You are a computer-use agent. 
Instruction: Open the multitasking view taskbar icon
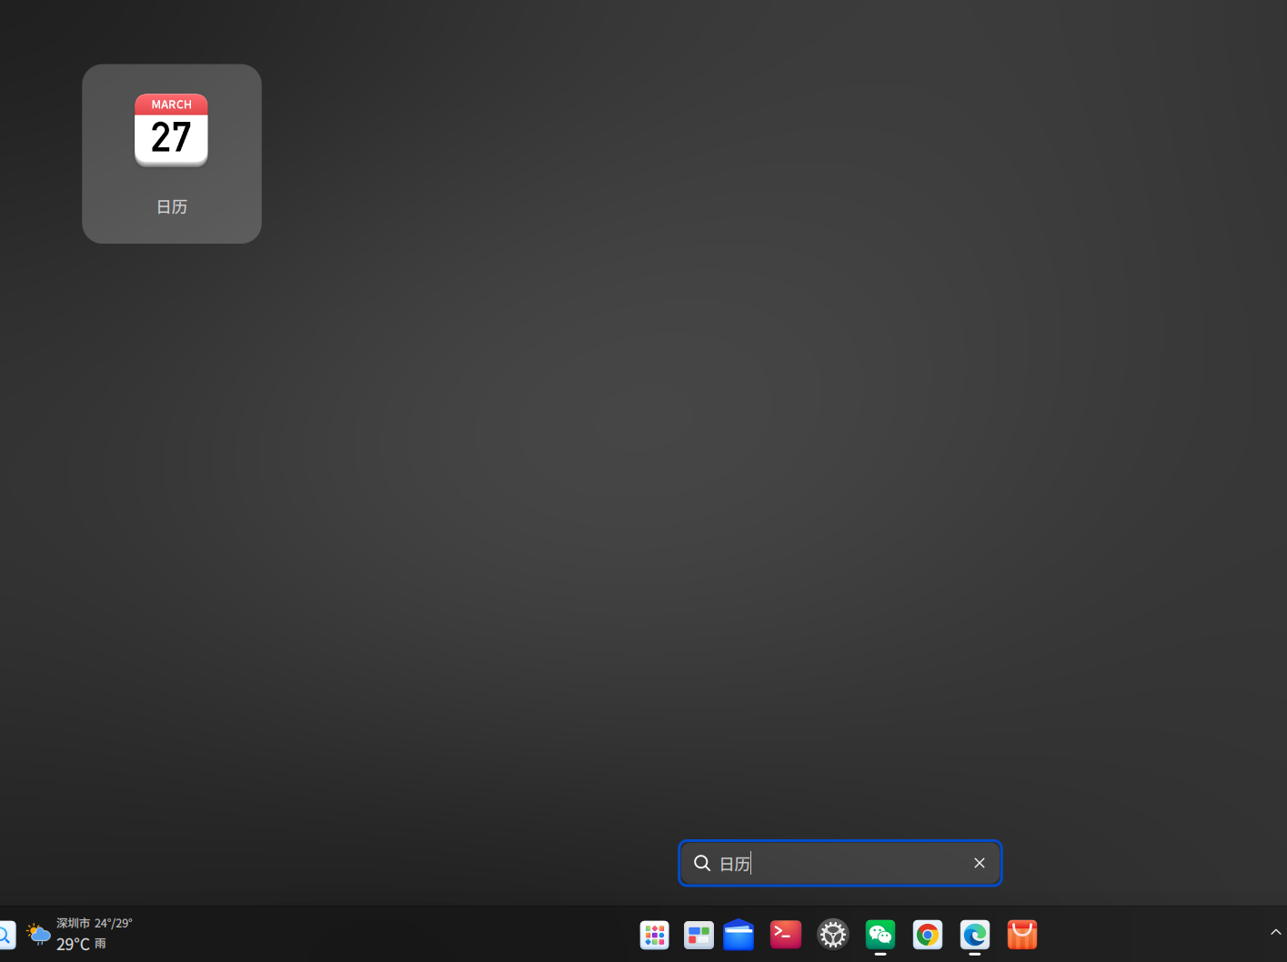pos(699,935)
